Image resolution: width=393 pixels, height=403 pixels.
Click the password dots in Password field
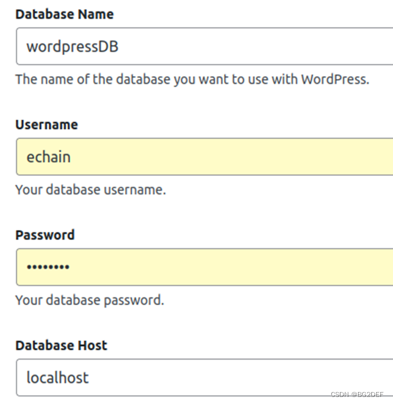click(48, 267)
